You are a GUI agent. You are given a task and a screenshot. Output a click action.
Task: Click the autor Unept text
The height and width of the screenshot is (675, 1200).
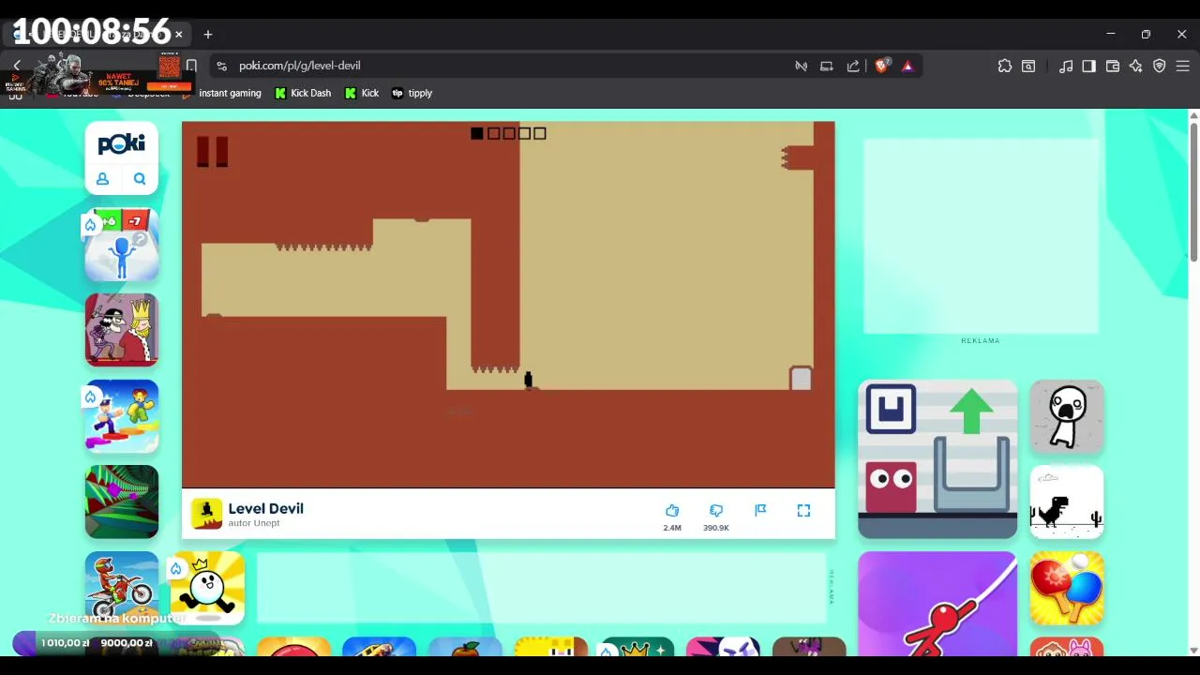click(x=254, y=523)
